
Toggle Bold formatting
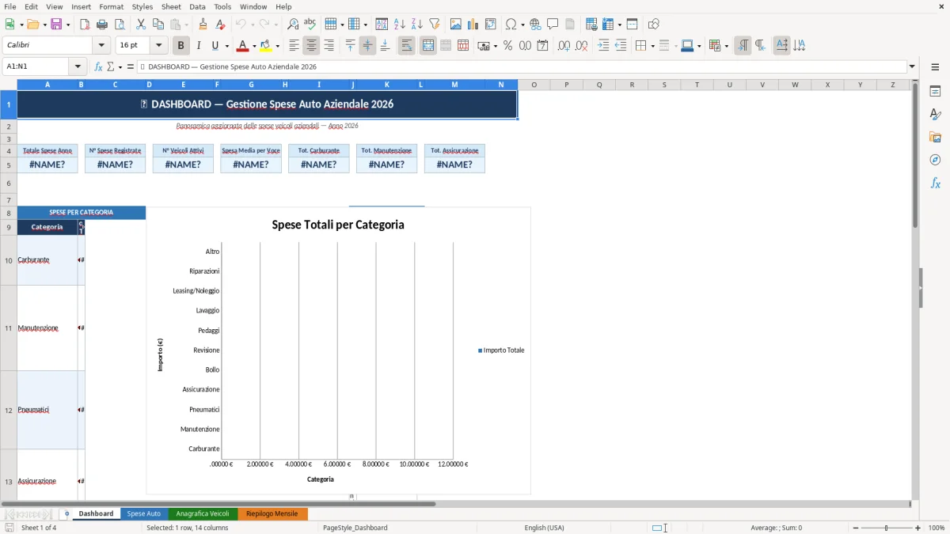(x=181, y=46)
